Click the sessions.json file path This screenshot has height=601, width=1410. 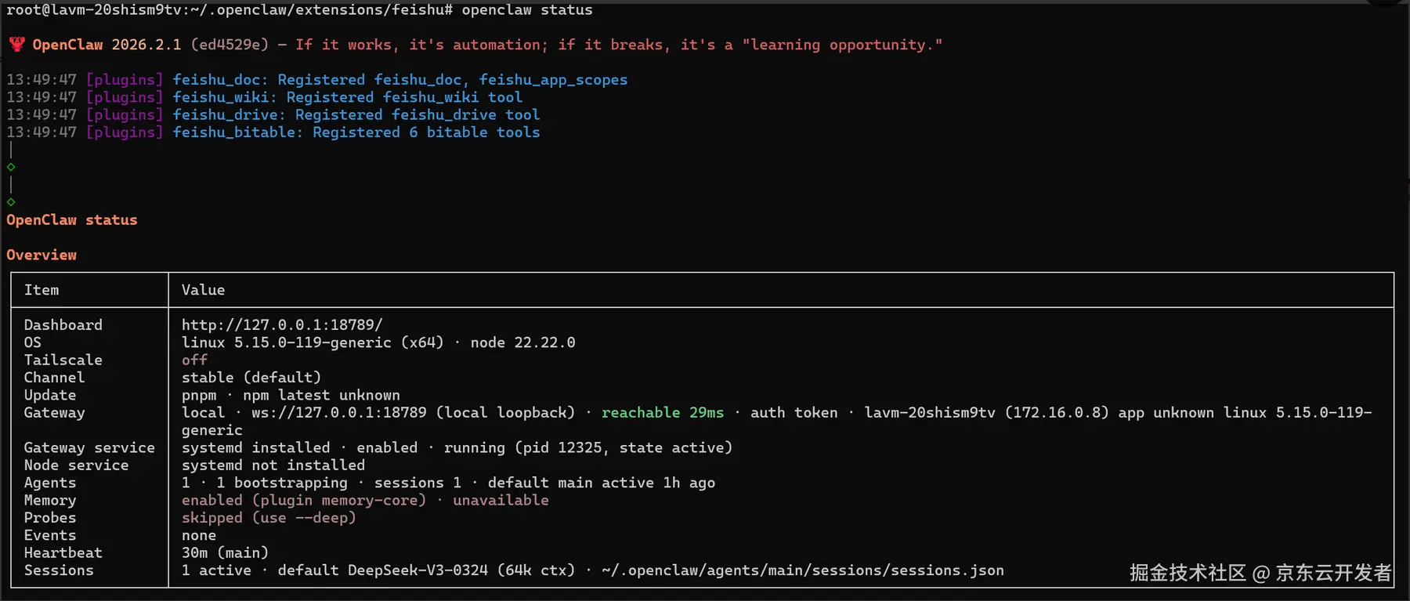click(802, 570)
